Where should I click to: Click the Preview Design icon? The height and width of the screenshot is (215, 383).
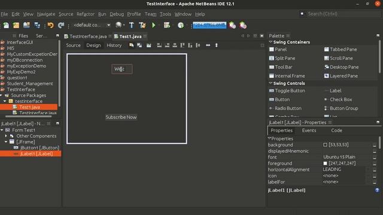pos(149,45)
